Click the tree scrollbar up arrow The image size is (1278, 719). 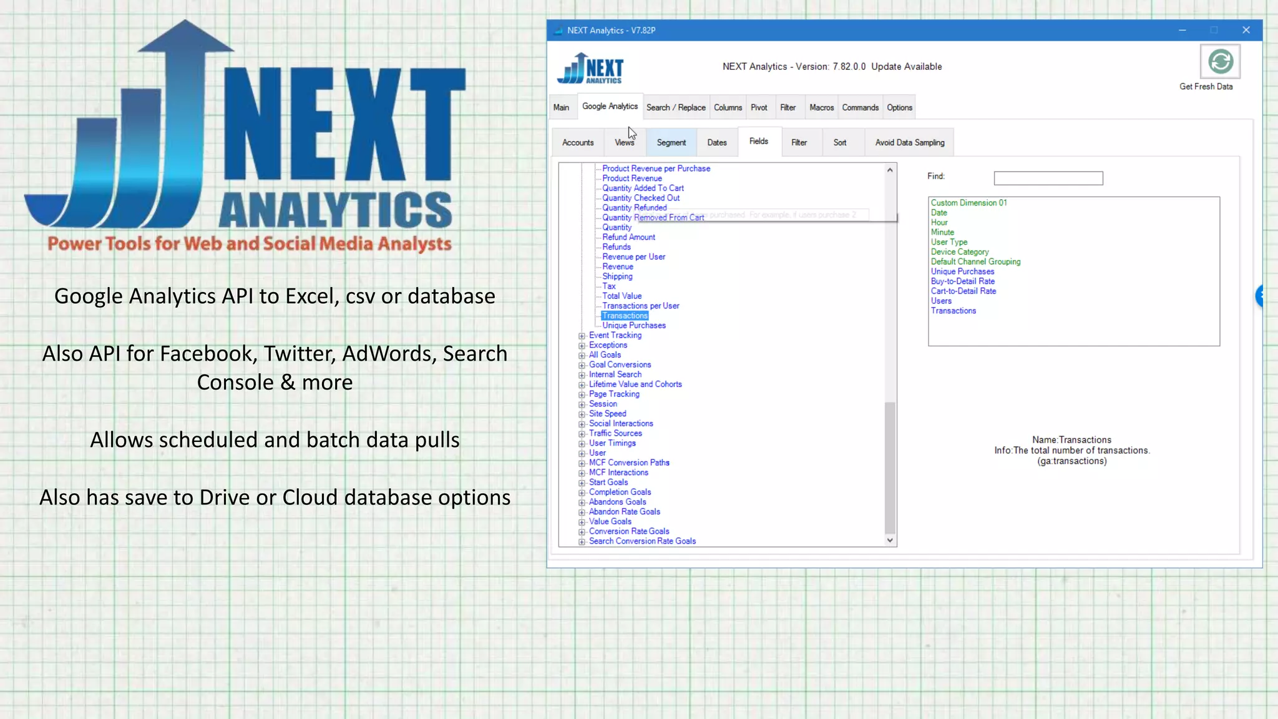(x=890, y=170)
